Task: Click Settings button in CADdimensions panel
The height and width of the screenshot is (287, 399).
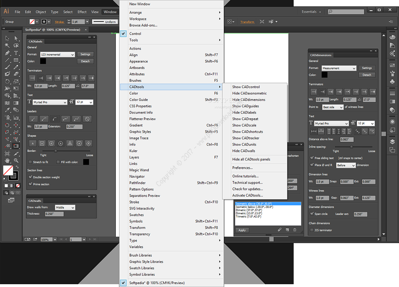Action: tap(367, 68)
